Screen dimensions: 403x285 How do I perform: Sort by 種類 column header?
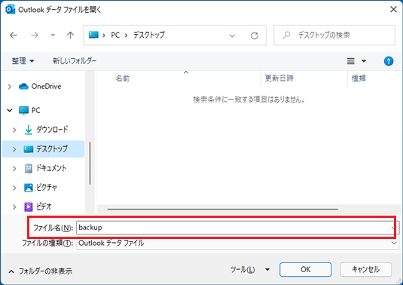359,78
